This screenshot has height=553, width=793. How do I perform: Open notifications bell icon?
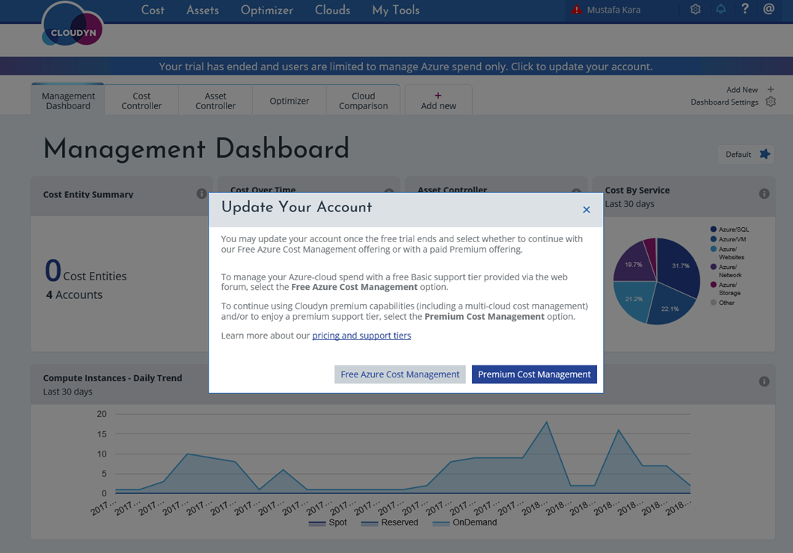coord(720,9)
